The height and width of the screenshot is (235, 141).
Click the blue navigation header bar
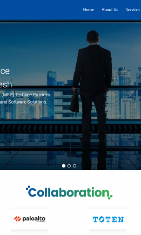70,10
